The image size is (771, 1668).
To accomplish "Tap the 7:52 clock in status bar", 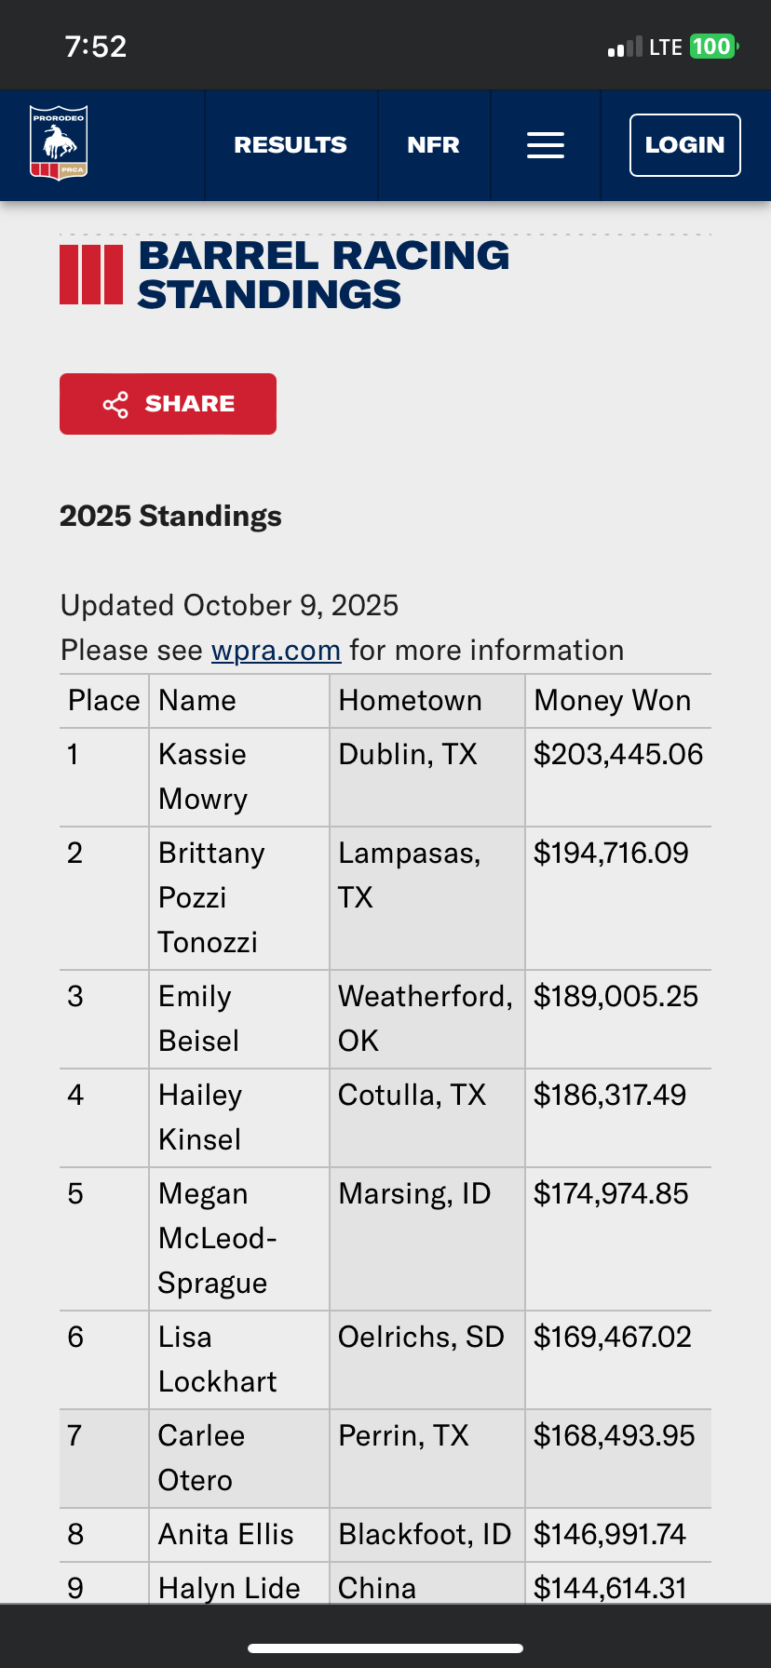I will click(x=96, y=47).
